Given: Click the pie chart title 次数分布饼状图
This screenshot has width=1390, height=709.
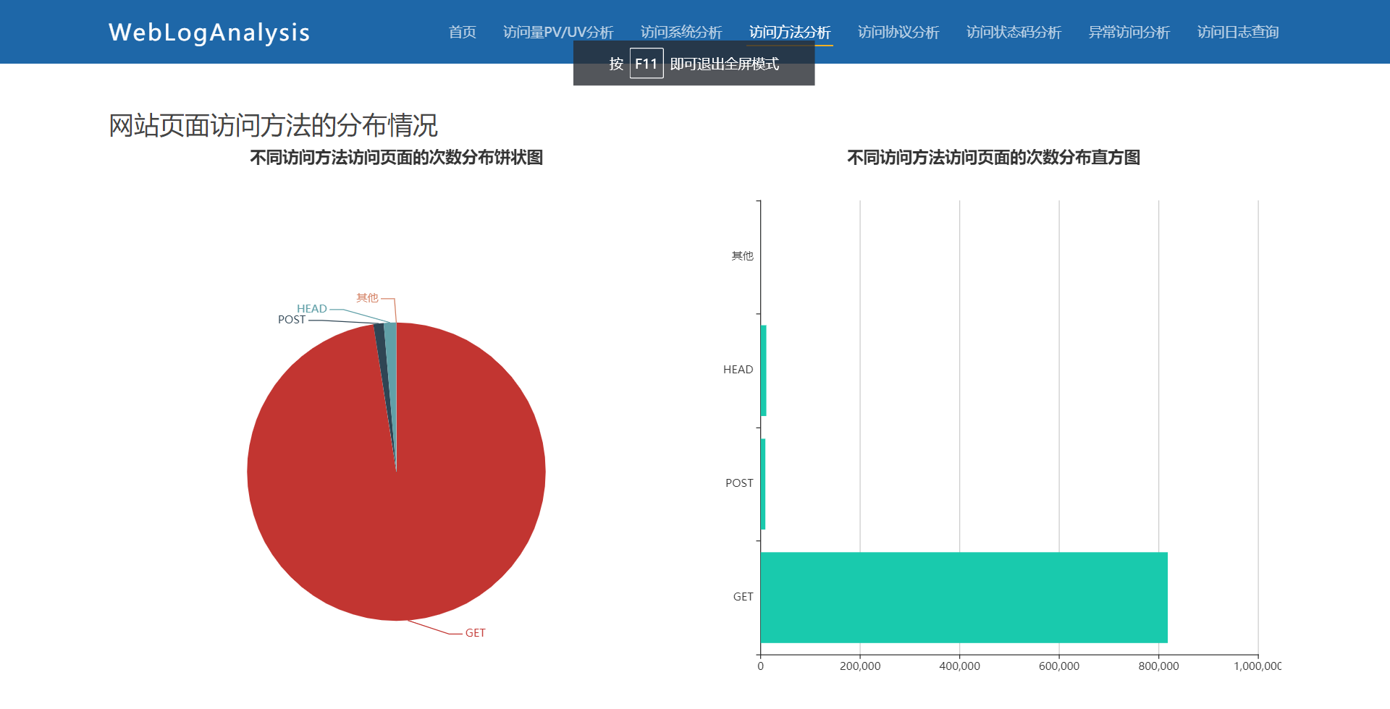Looking at the screenshot, I should [397, 158].
